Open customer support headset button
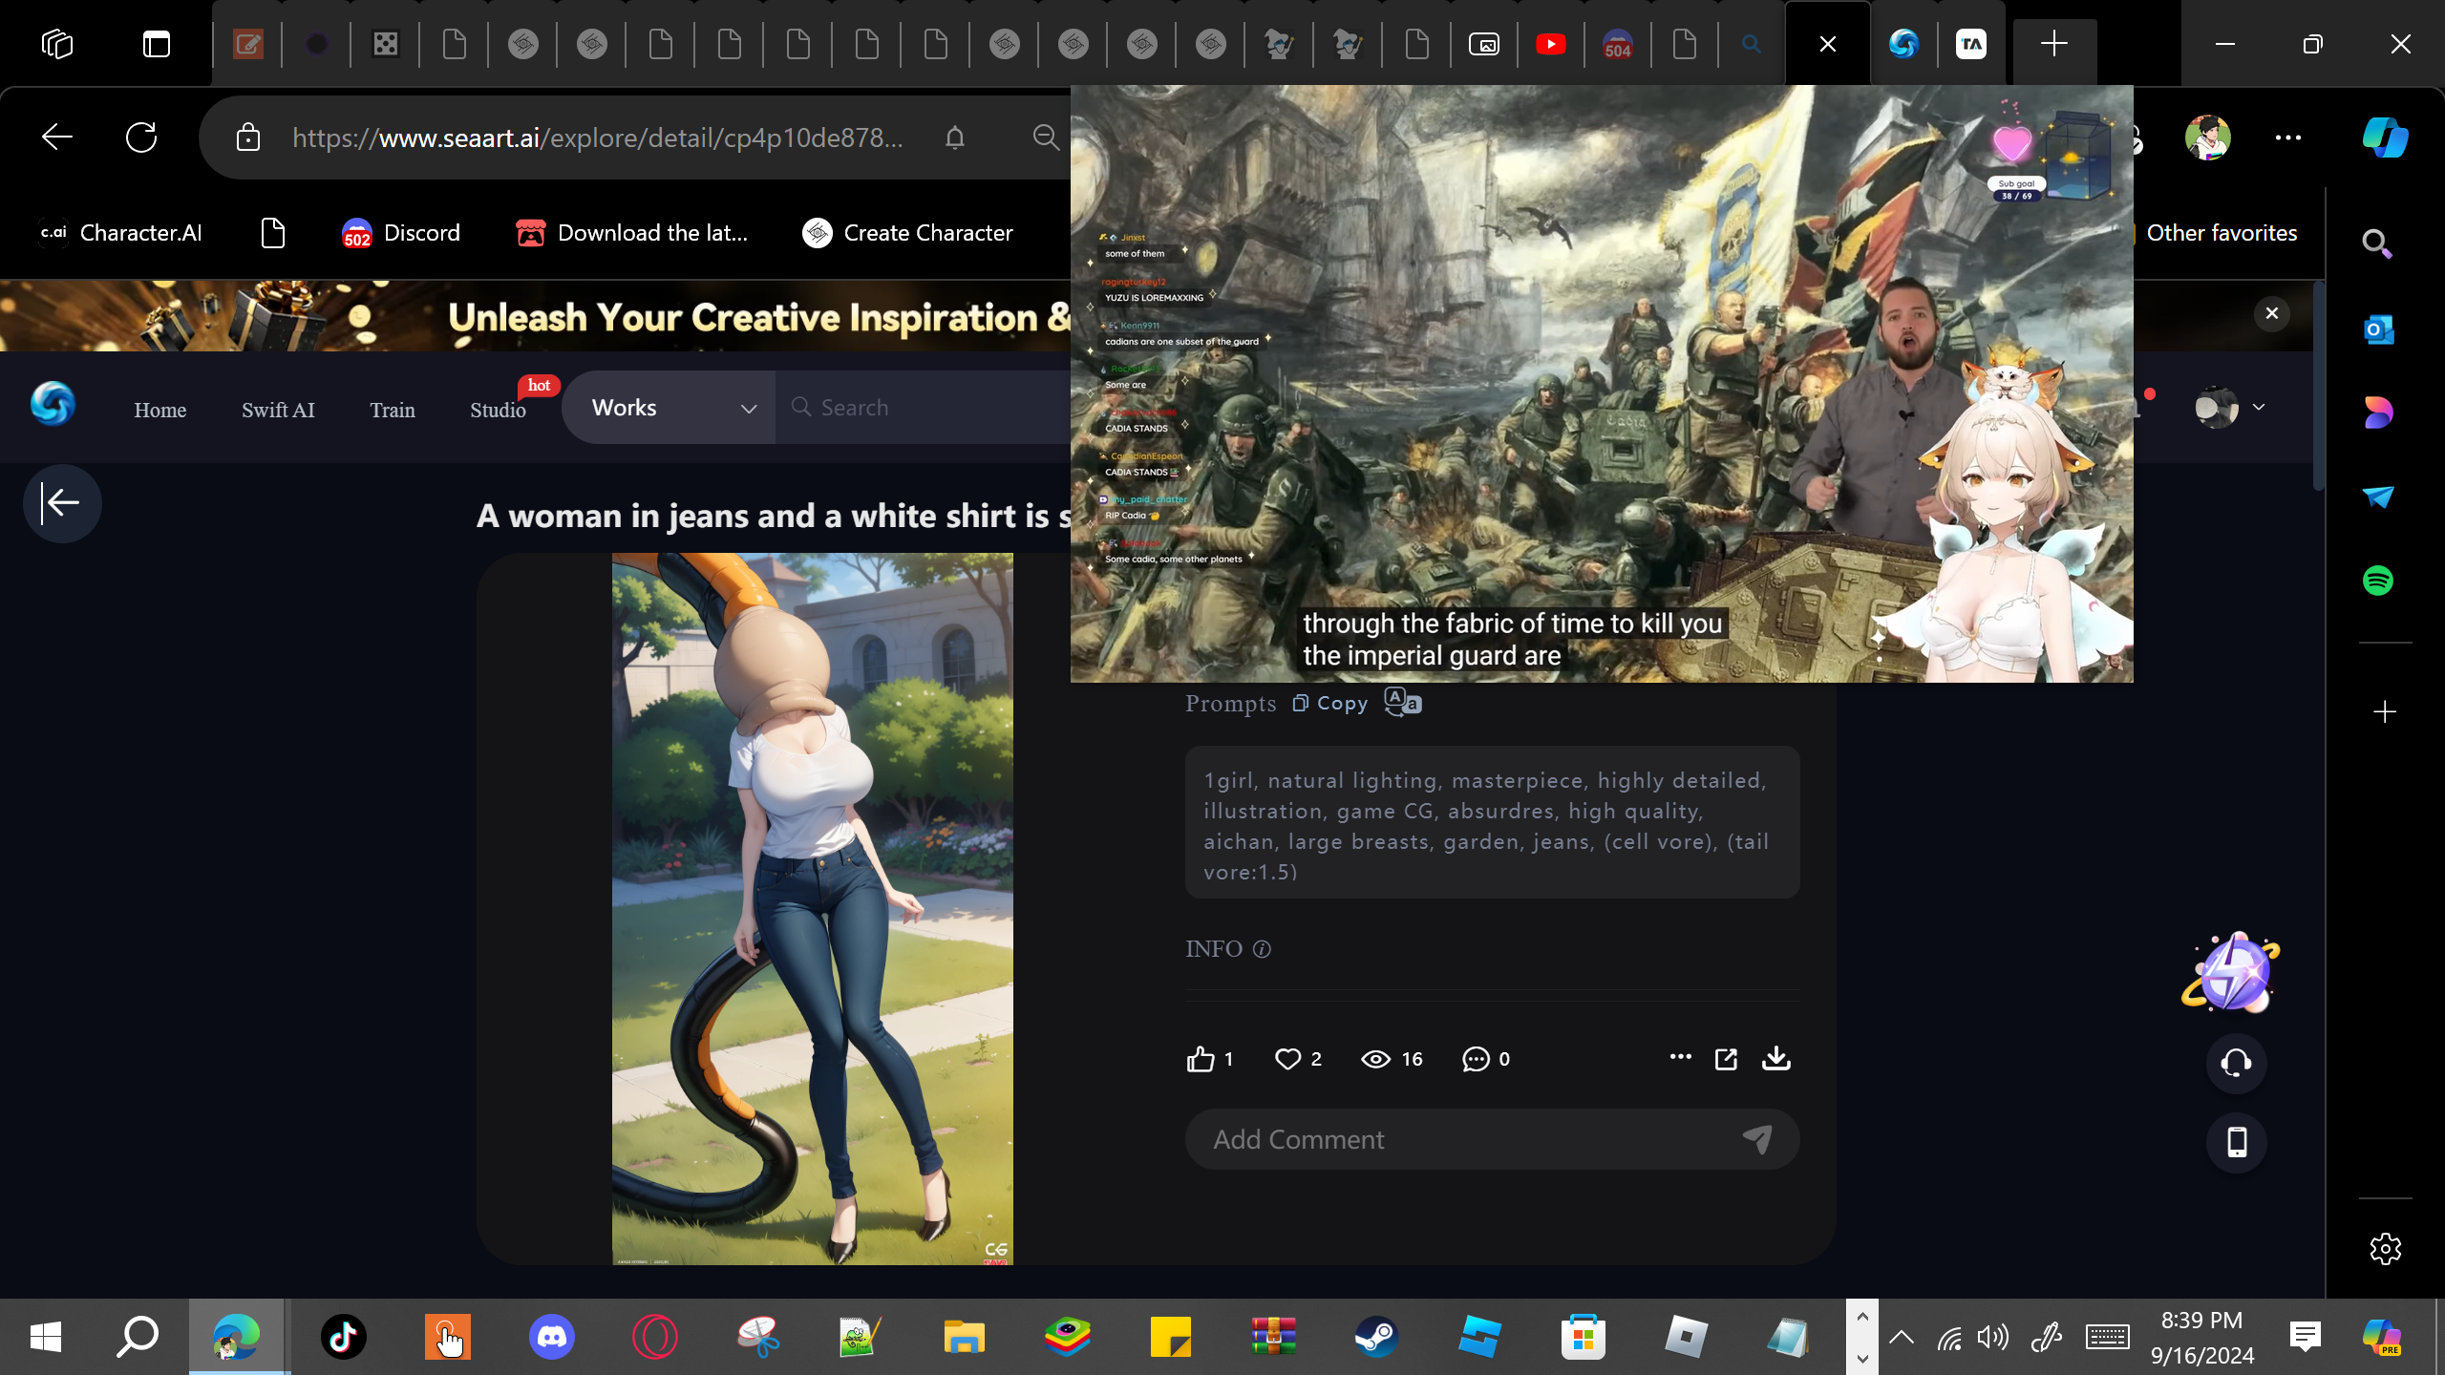Viewport: 2445px width, 1375px height. (2236, 1063)
